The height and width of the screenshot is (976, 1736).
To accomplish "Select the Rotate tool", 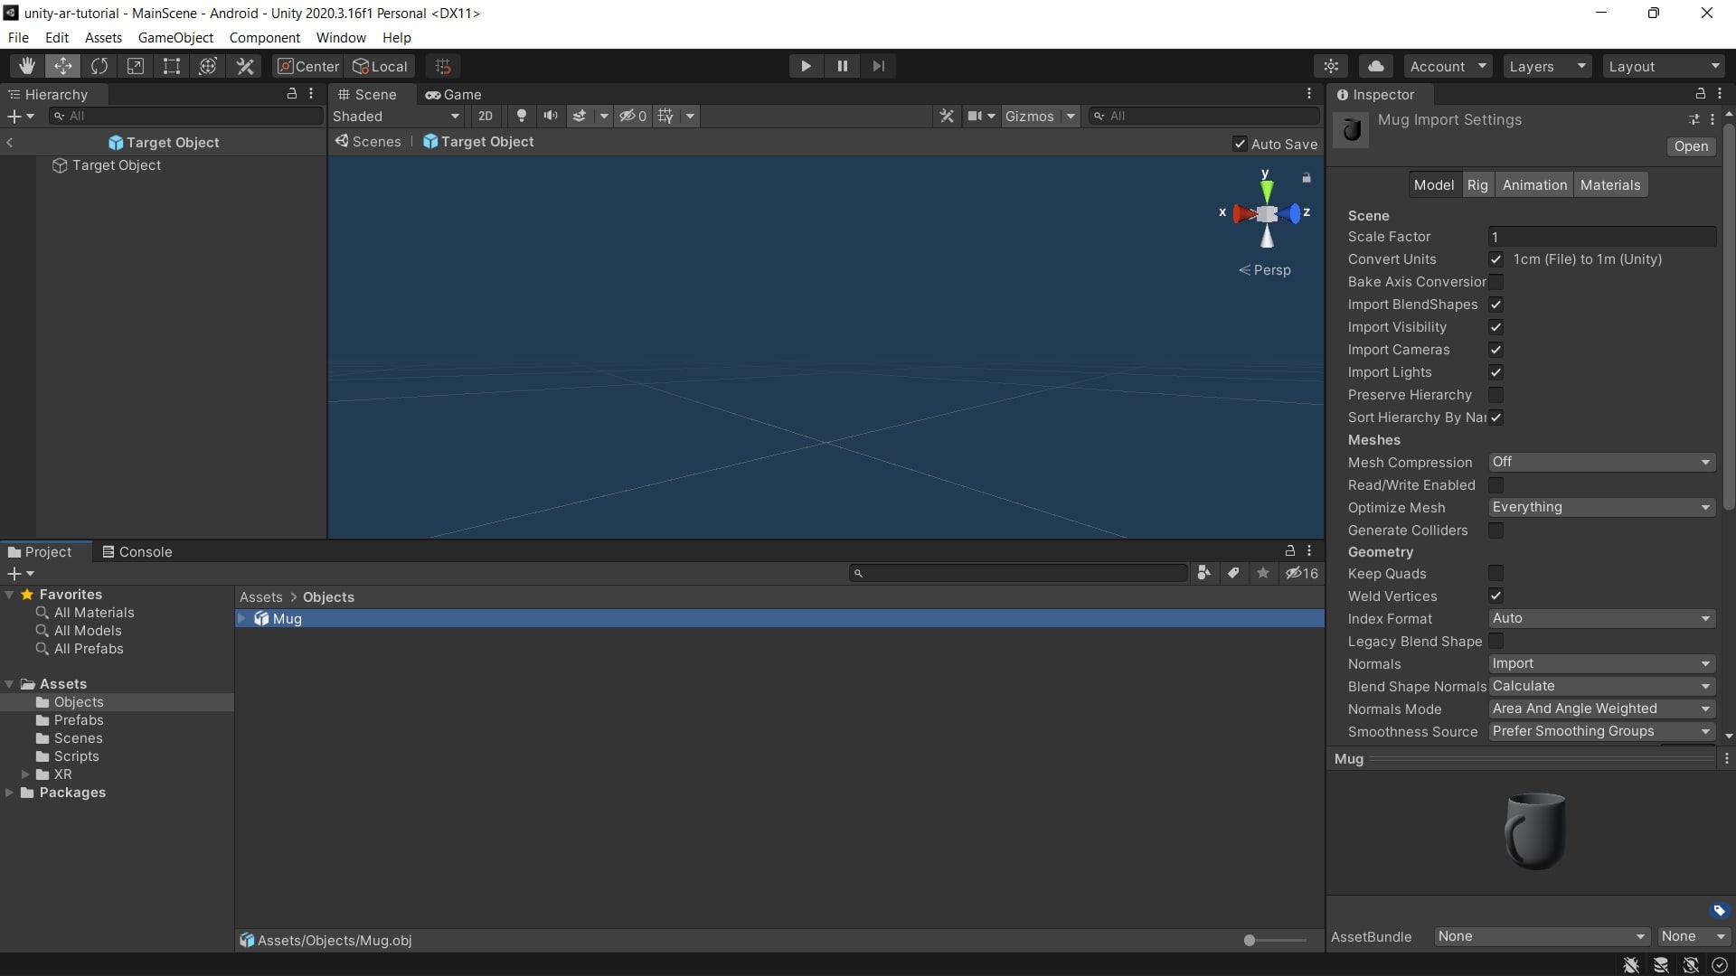I will click(x=99, y=66).
